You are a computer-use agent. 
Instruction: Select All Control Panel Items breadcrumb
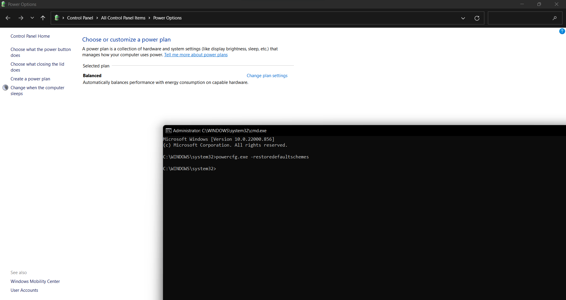pos(123,18)
